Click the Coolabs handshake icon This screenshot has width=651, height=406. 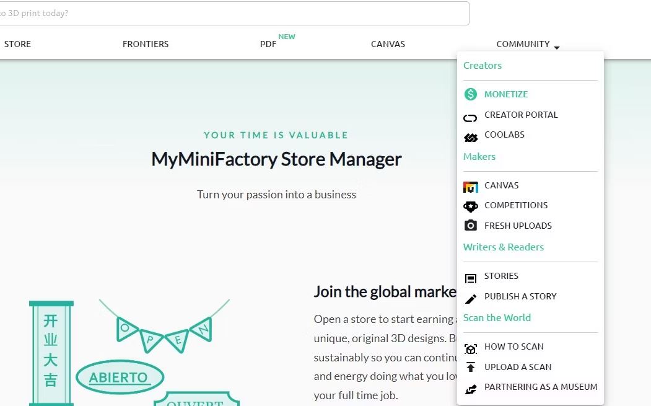(x=470, y=138)
